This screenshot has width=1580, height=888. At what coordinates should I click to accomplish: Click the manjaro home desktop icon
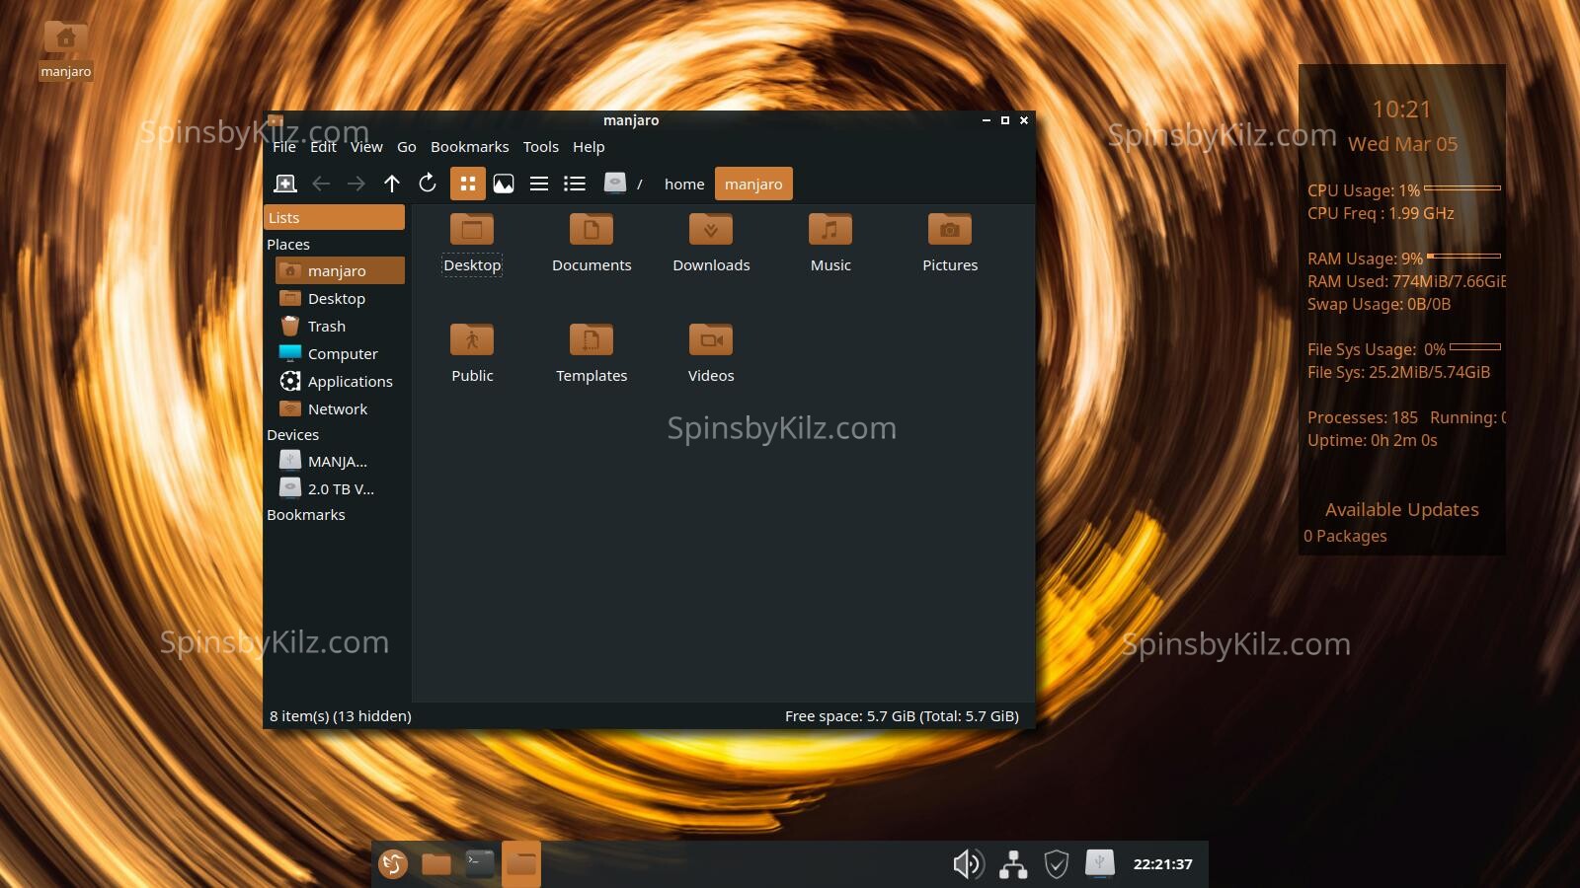click(x=66, y=39)
